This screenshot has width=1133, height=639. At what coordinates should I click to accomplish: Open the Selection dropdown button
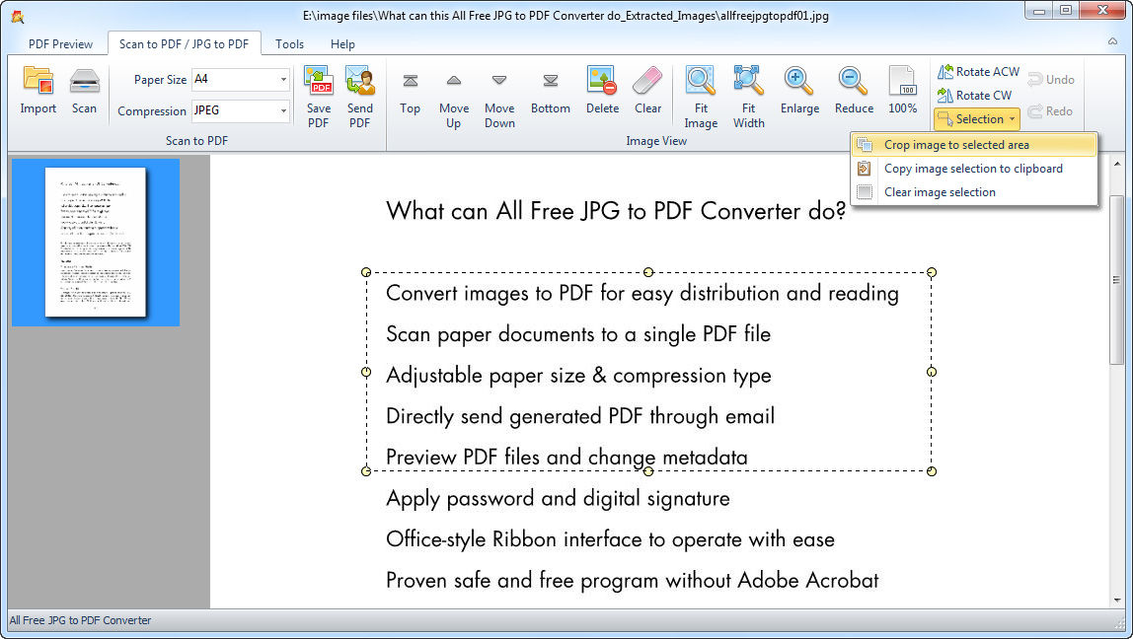[977, 119]
